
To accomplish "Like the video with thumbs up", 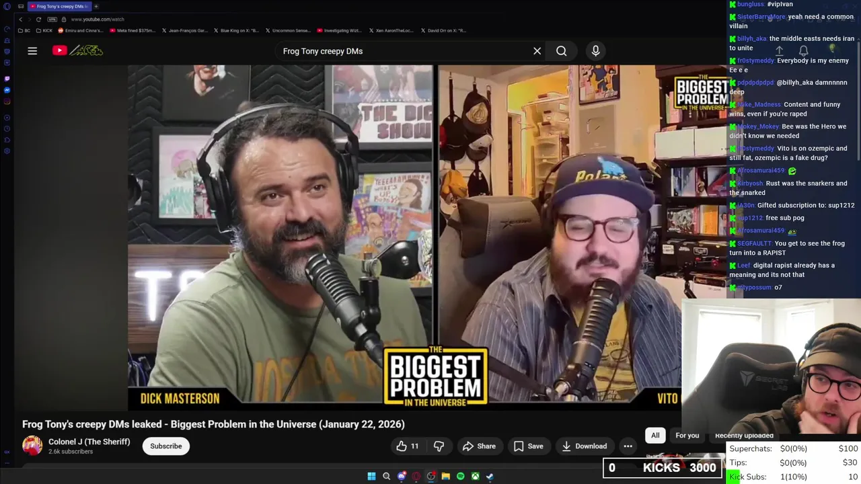I will coord(407,446).
